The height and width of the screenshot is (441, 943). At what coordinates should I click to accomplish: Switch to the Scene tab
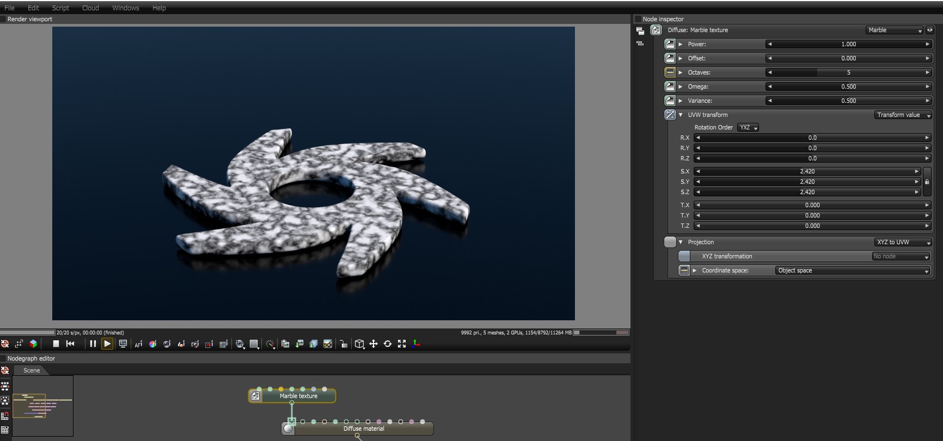(x=32, y=370)
